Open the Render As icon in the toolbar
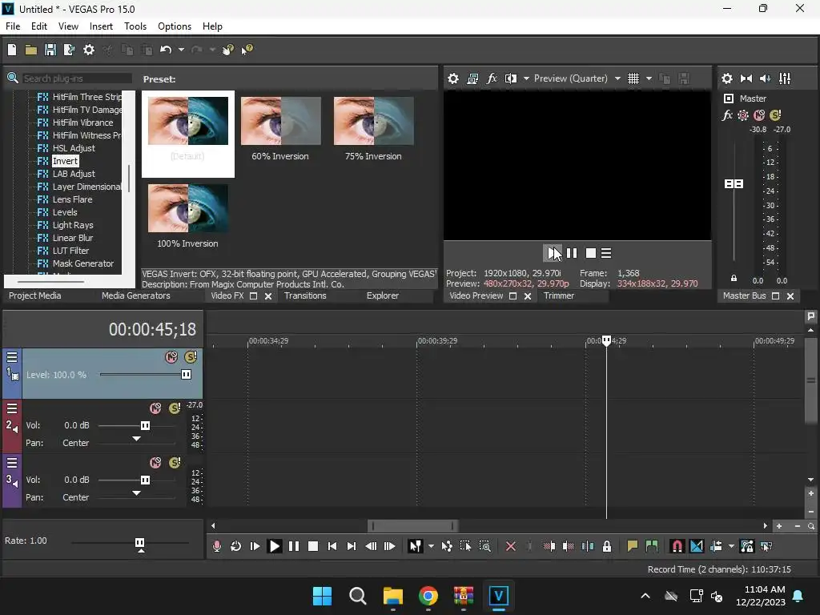The width and height of the screenshot is (820, 615). pos(69,50)
